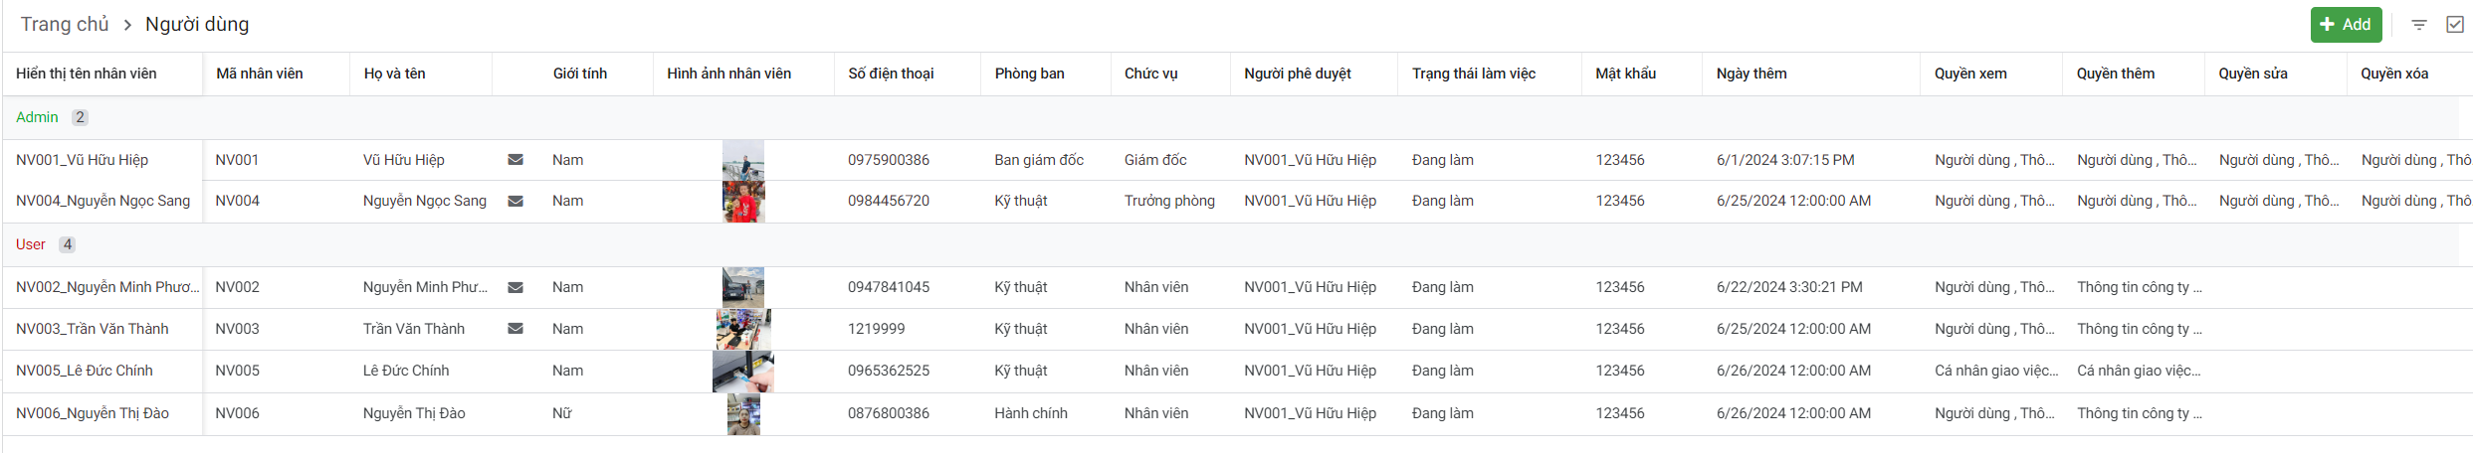Click phone number 0947841045 cell
Image resolution: width=2473 pixels, height=453 pixels.
click(889, 287)
